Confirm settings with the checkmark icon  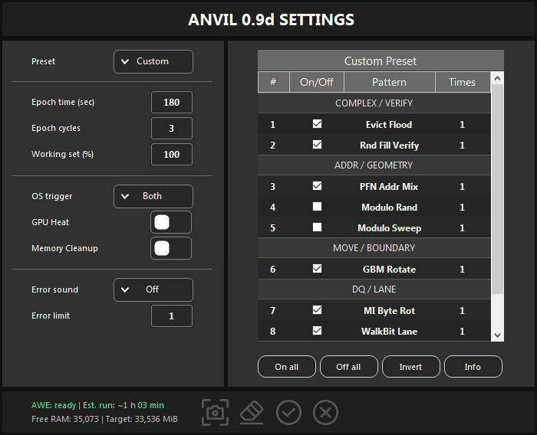pyautogui.click(x=288, y=413)
